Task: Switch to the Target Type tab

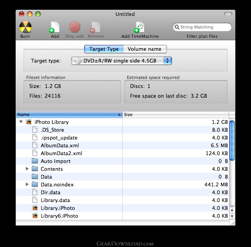Action: point(104,49)
